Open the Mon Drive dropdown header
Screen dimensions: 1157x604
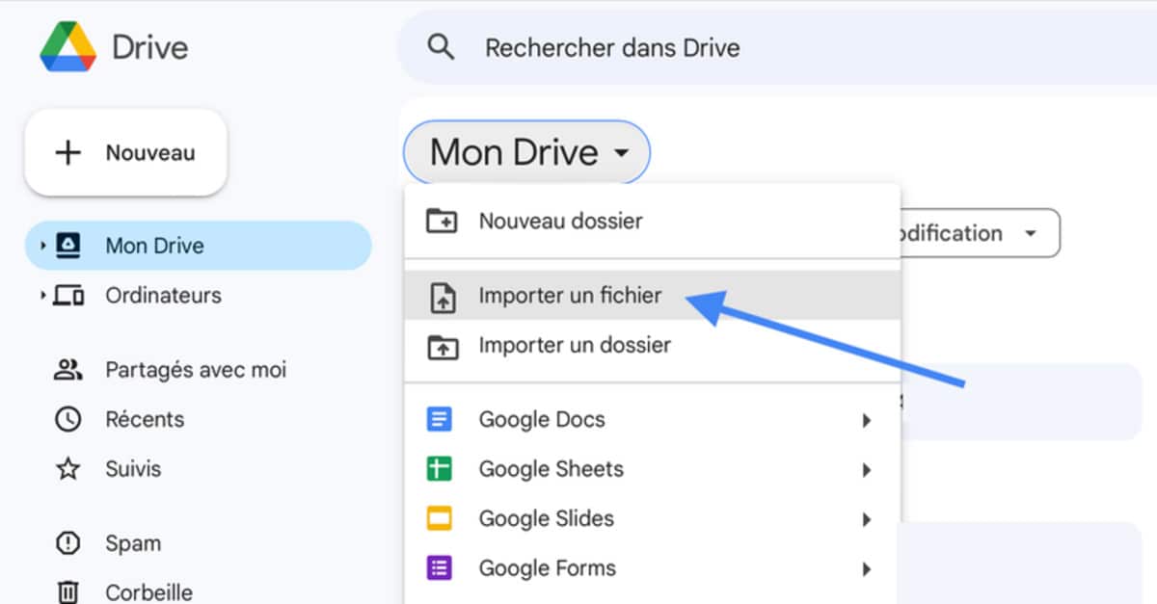(x=527, y=152)
